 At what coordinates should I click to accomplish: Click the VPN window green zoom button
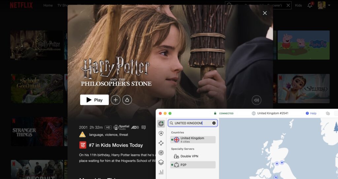click(170, 113)
